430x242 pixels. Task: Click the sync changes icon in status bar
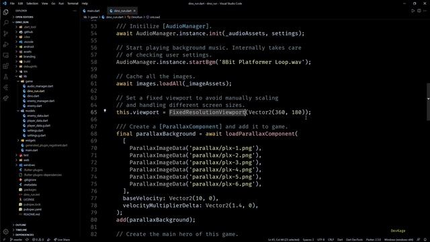27,239
